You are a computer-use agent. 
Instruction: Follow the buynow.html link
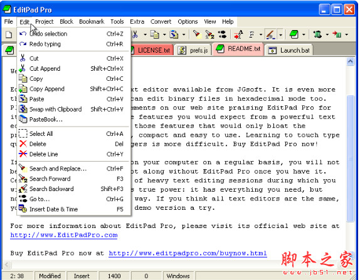pos(188,254)
